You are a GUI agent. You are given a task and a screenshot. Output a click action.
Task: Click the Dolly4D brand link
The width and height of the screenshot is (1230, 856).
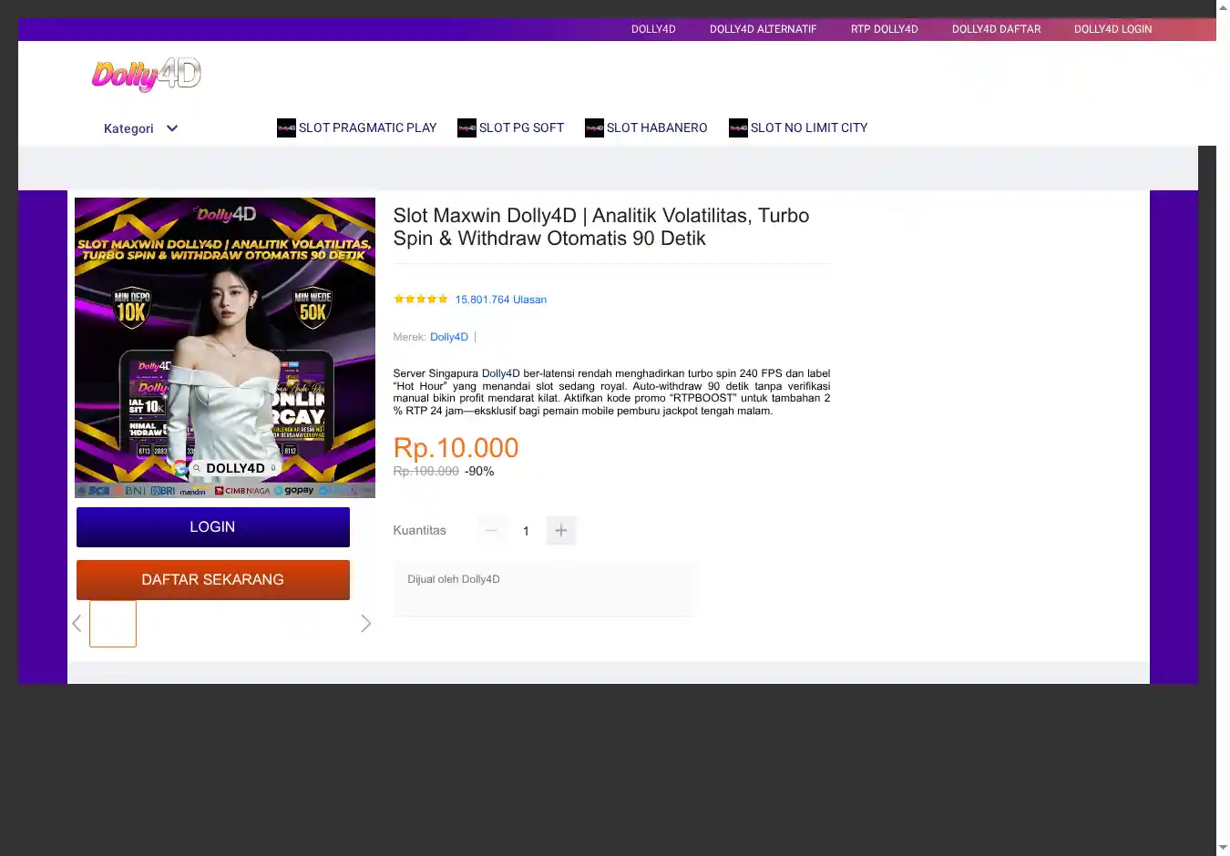point(449,337)
